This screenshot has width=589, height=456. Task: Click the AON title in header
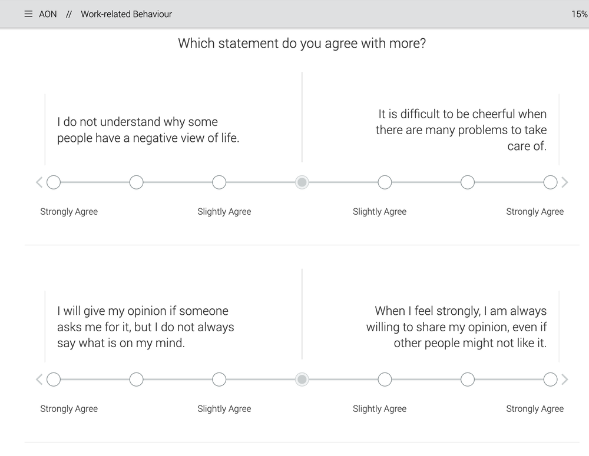pos(48,14)
